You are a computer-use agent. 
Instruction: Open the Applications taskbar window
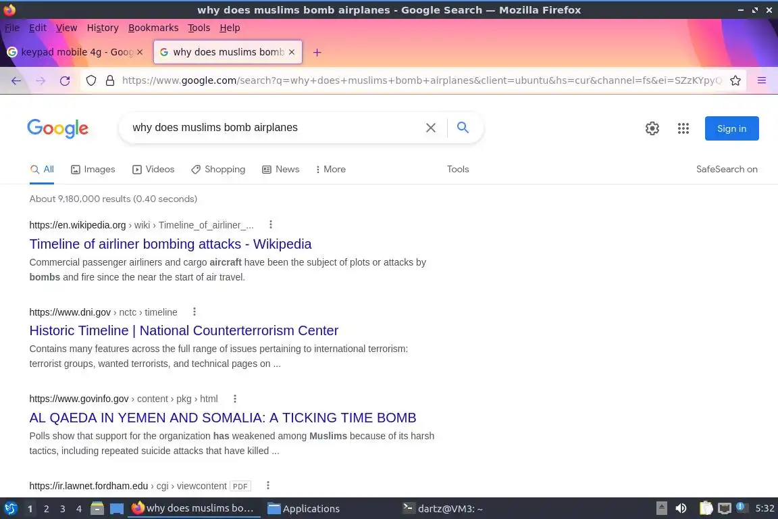tap(304, 508)
